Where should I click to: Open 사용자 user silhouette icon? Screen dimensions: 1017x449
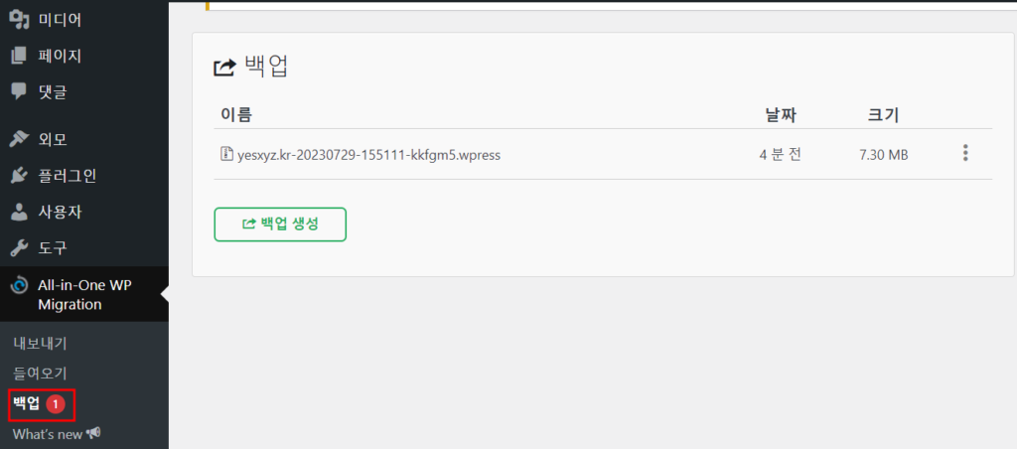click(20, 212)
